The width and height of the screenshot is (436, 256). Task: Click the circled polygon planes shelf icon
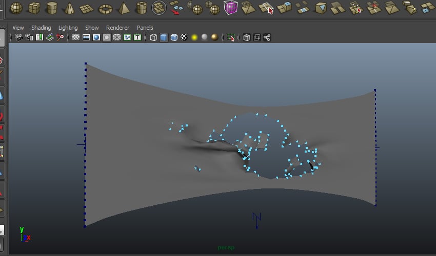(x=159, y=8)
